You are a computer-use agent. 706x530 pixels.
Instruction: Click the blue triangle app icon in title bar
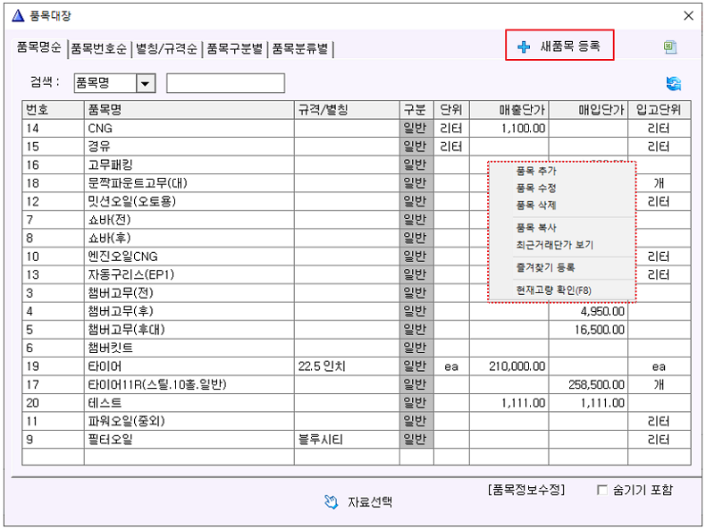click(18, 16)
